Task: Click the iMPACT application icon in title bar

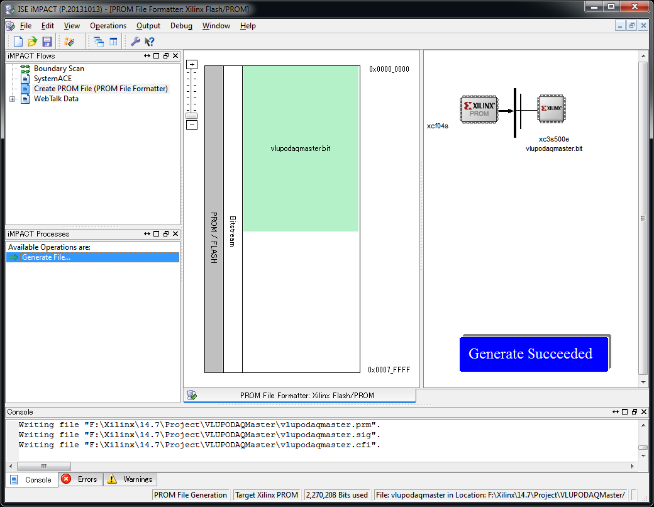Action: [11, 9]
